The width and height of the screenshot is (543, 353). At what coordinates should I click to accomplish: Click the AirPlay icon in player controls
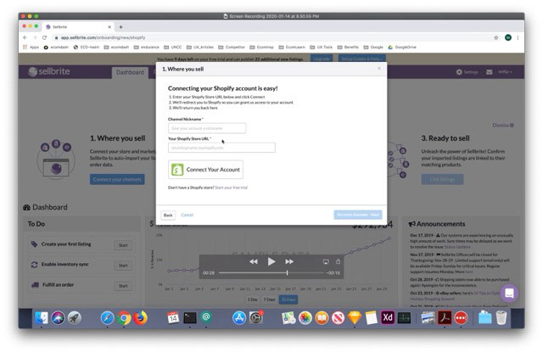pyautogui.click(x=326, y=261)
